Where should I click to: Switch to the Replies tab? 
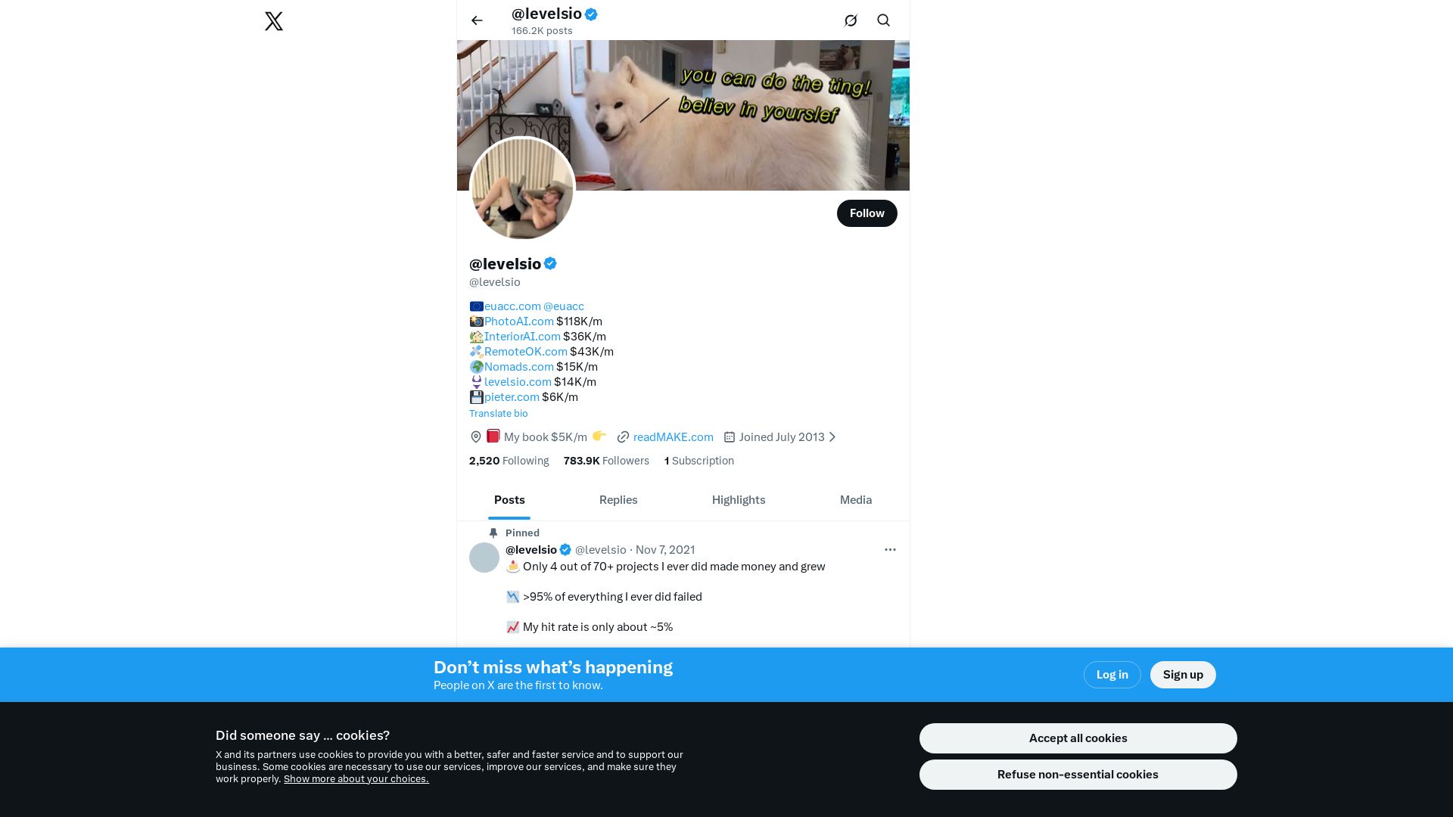coord(618,500)
